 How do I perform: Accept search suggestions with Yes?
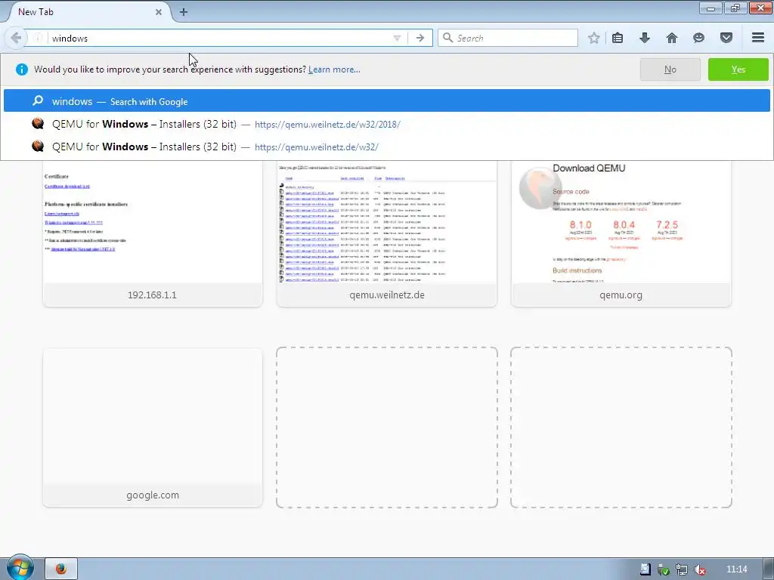click(x=738, y=69)
